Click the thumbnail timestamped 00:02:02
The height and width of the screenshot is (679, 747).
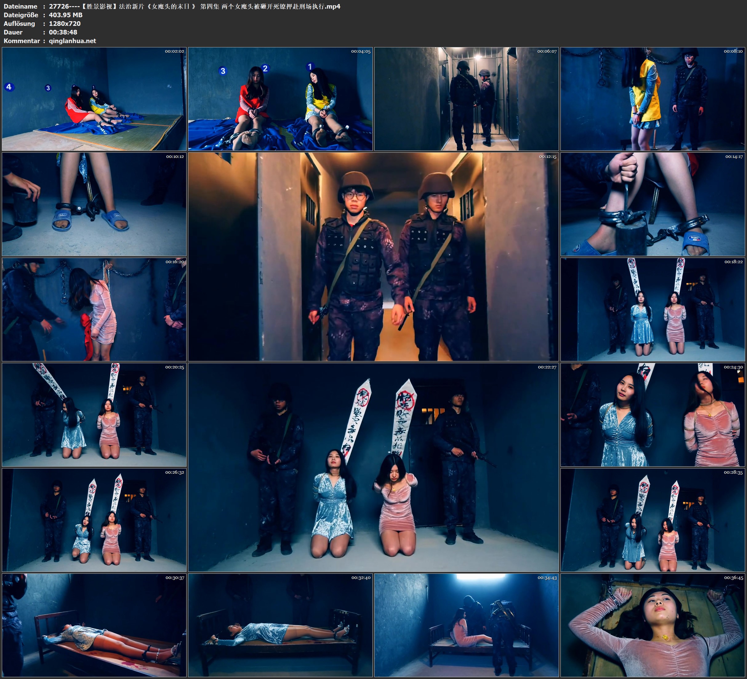(94, 99)
